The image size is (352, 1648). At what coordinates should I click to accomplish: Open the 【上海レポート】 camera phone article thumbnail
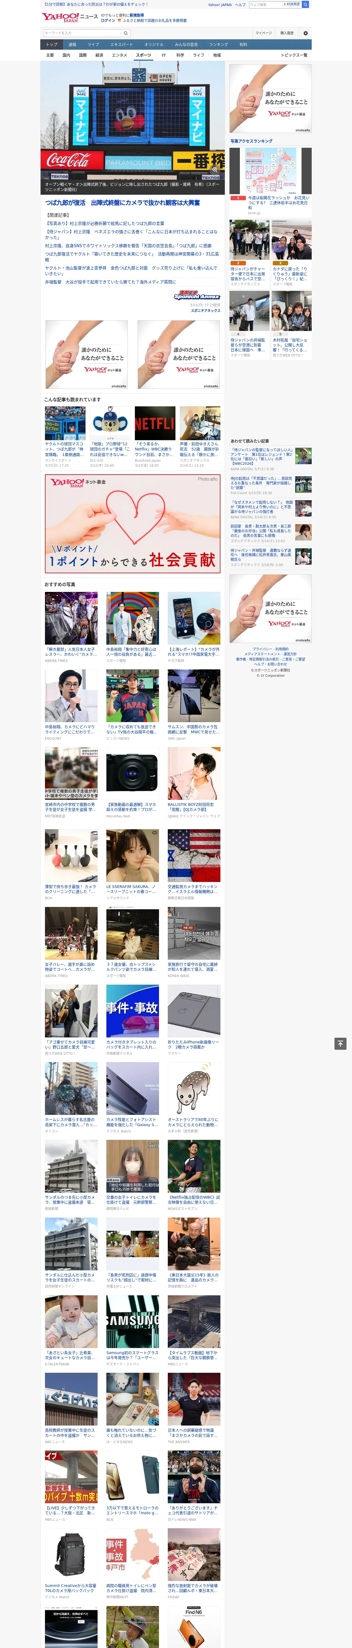(x=194, y=619)
